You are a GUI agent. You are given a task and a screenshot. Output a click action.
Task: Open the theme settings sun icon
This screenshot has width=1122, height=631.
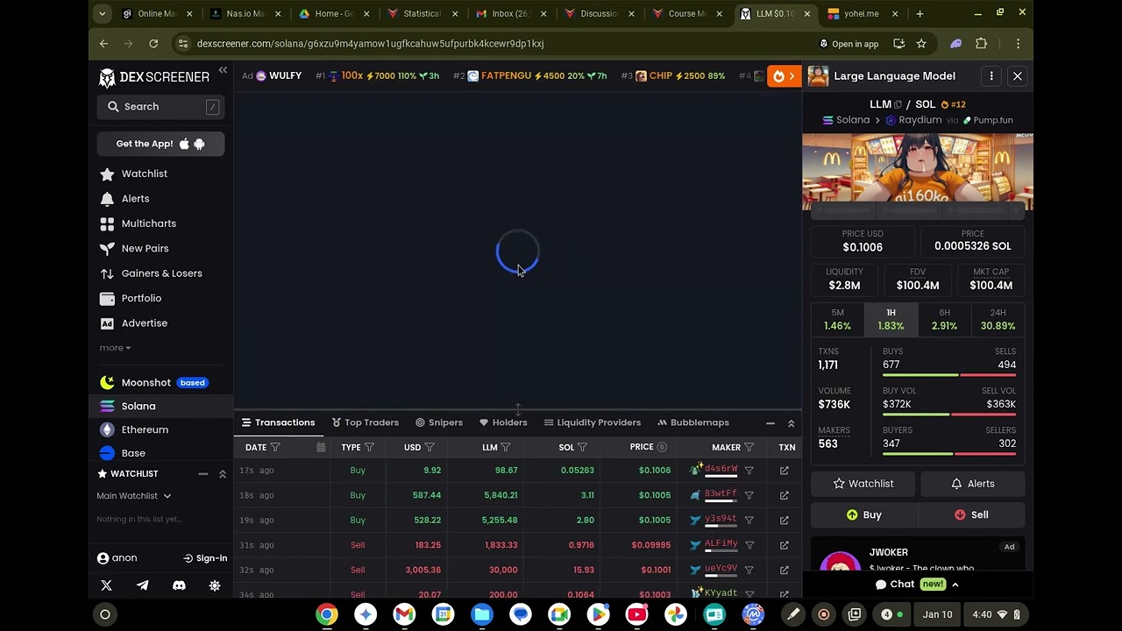point(215,585)
